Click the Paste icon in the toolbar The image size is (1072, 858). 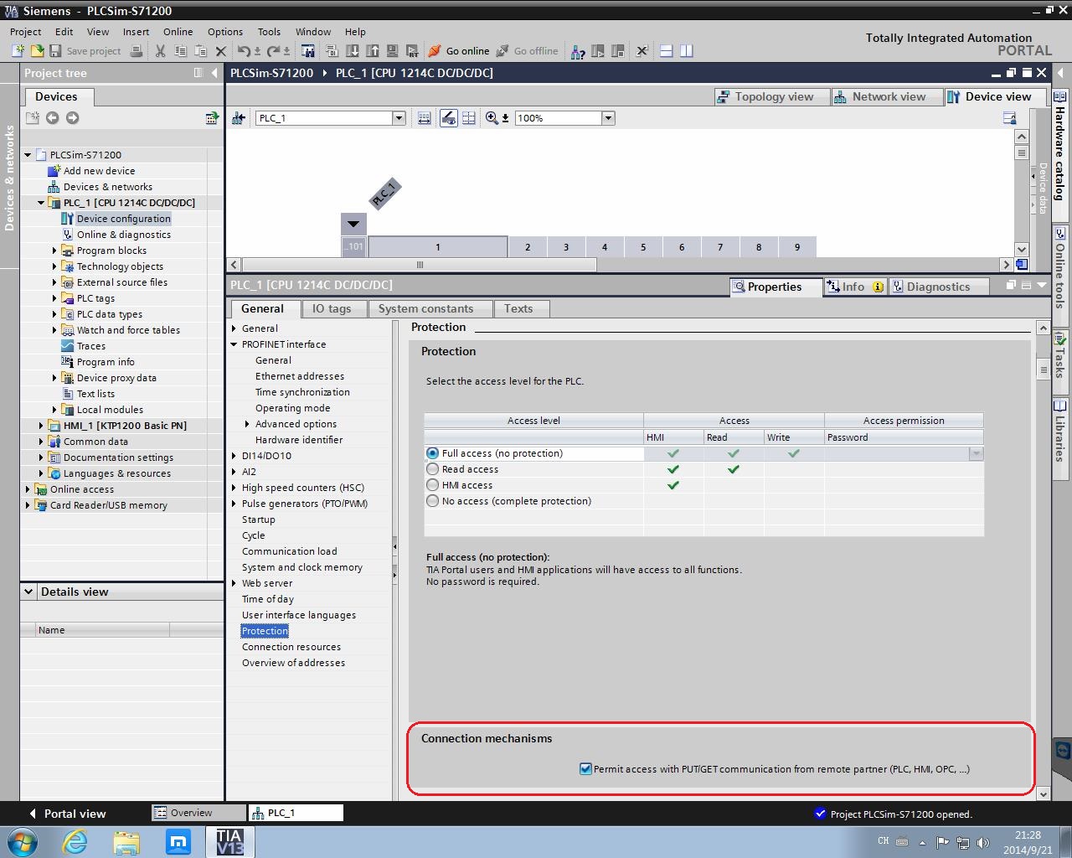coord(200,51)
